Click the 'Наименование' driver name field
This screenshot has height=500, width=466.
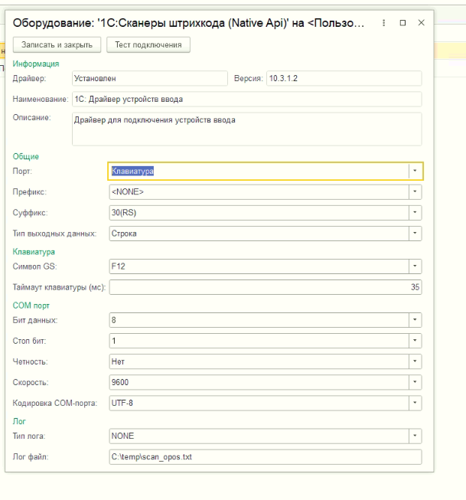click(x=246, y=99)
